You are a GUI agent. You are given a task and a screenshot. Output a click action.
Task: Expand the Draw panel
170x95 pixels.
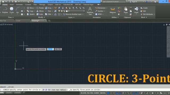(11, 17)
